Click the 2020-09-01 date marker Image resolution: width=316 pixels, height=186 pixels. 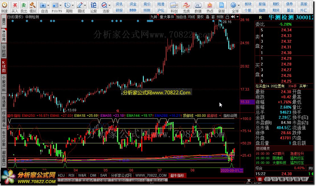click(232, 170)
